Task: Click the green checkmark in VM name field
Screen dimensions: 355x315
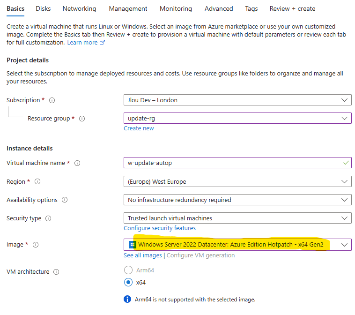Action: pyautogui.click(x=346, y=163)
